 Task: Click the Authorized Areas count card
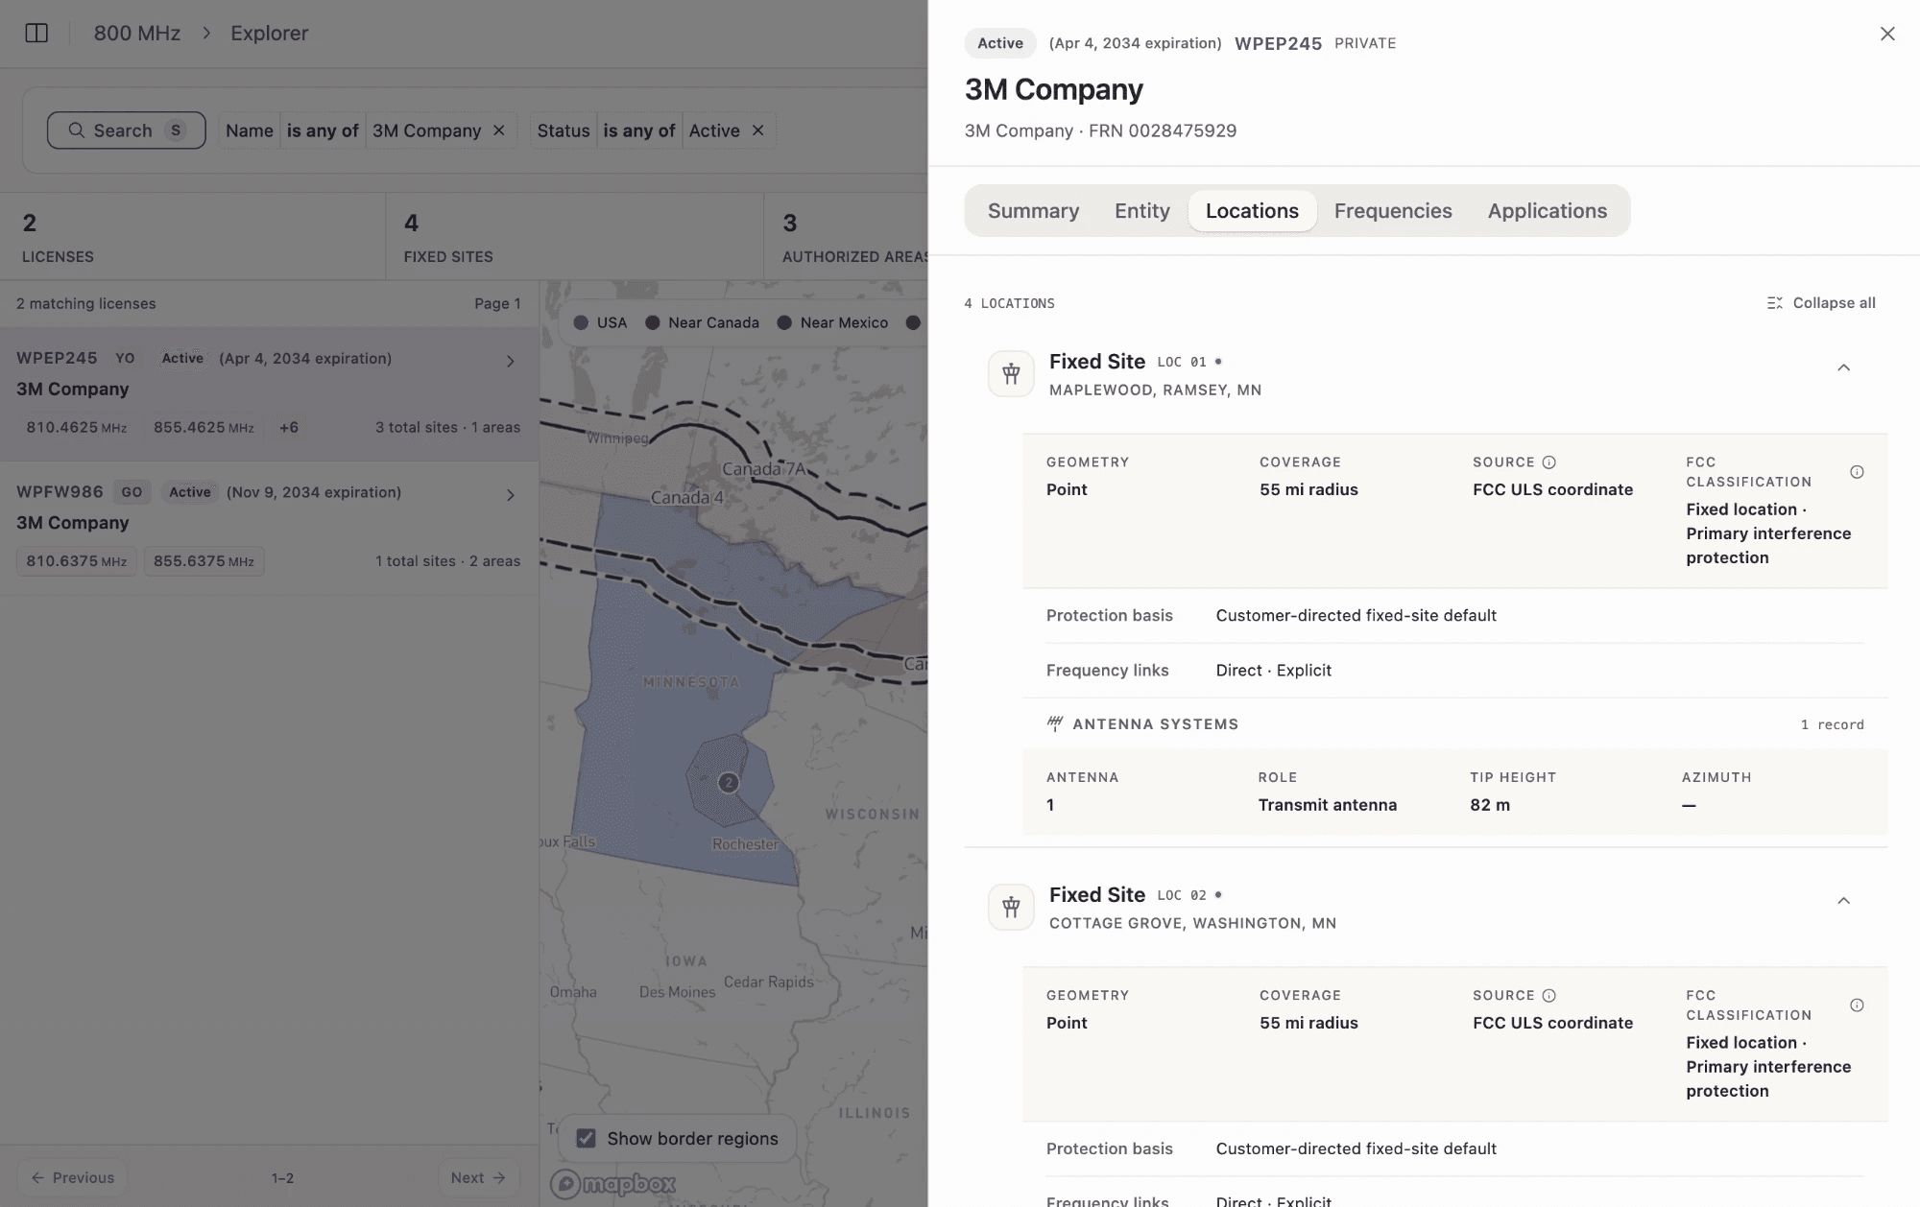pyautogui.click(x=847, y=237)
